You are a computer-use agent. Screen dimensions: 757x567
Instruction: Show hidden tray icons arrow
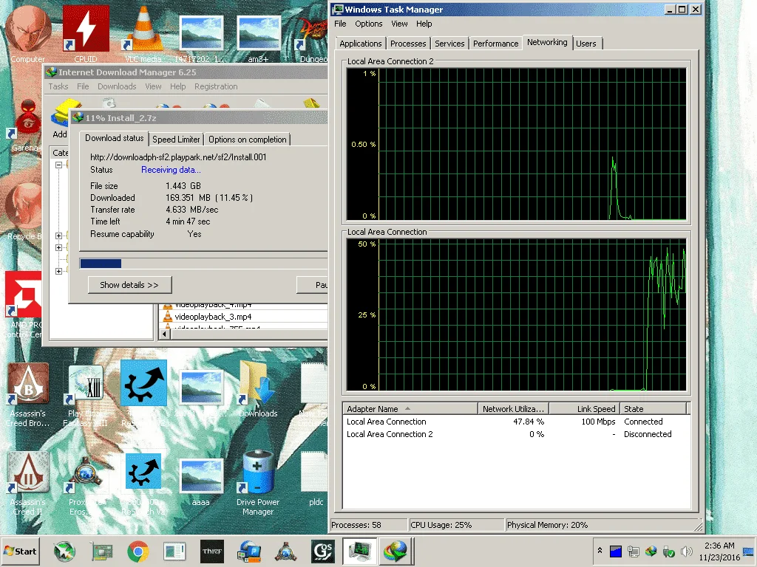coord(600,550)
